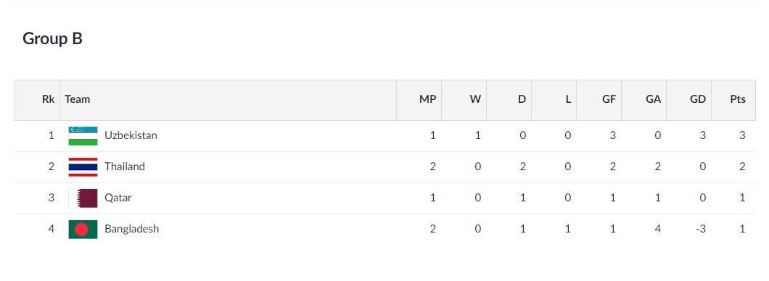Open the Uzbekistan team link

[131, 135]
